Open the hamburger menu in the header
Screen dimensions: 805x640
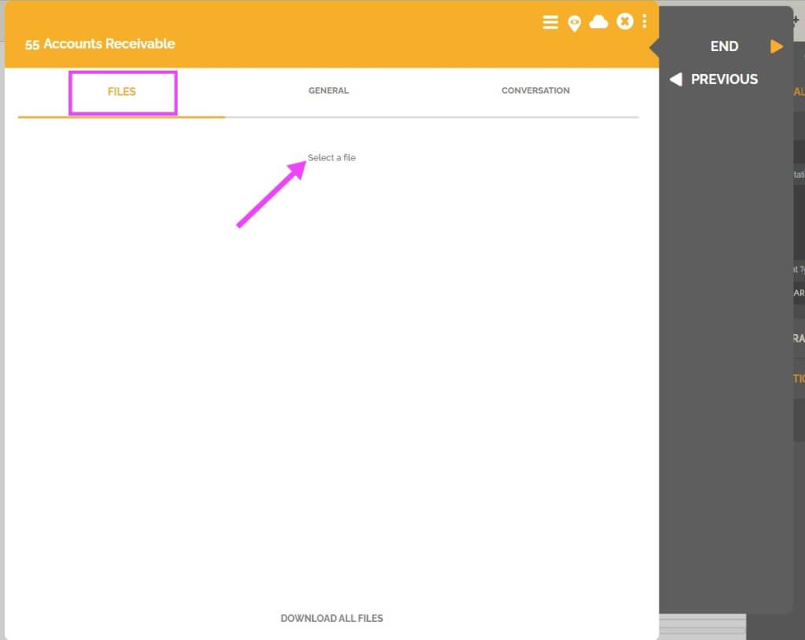tap(550, 22)
